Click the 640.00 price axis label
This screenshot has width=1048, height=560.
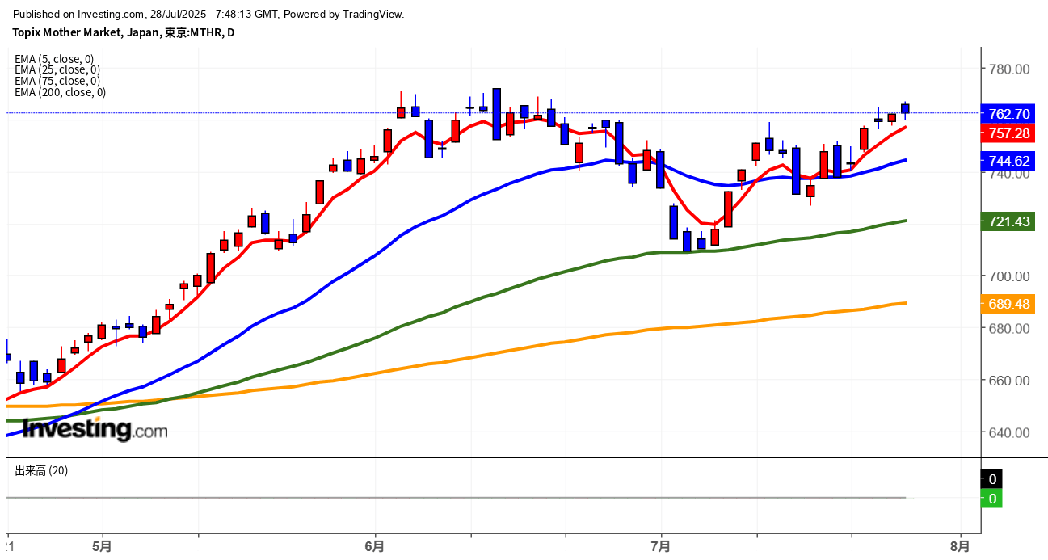1009,432
